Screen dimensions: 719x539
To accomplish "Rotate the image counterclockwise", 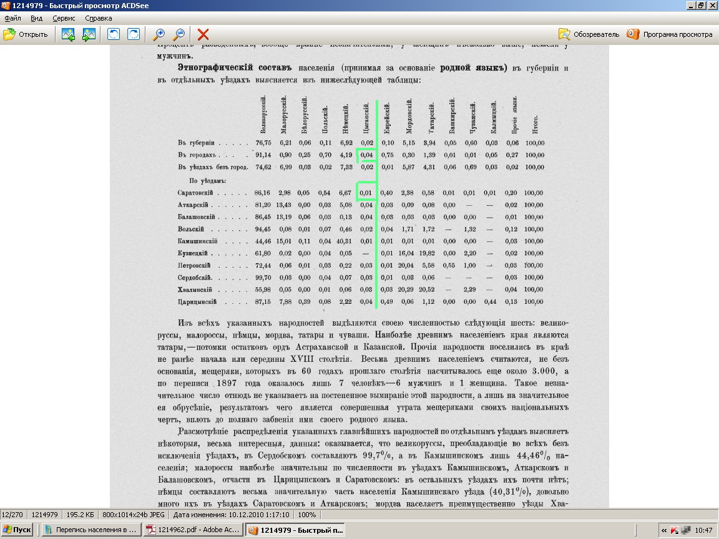I will [x=113, y=34].
